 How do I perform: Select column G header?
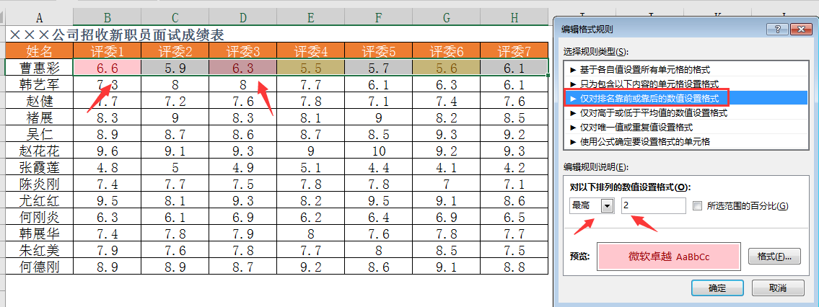(x=447, y=18)
